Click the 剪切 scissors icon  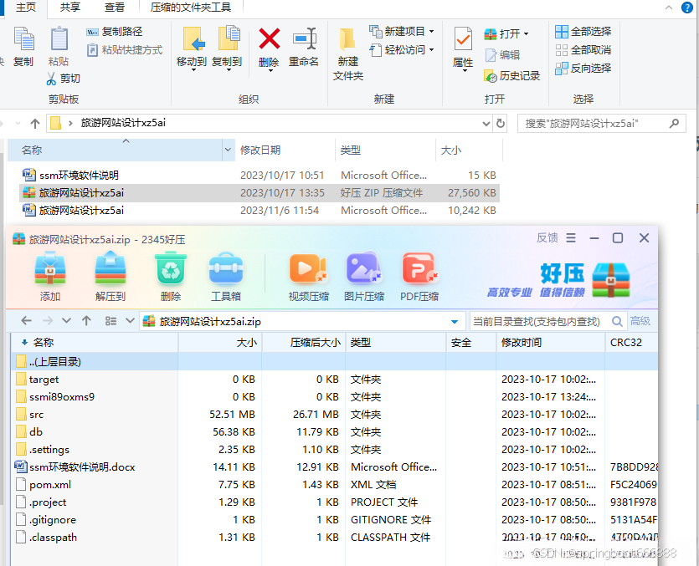(x=52, y=79)
